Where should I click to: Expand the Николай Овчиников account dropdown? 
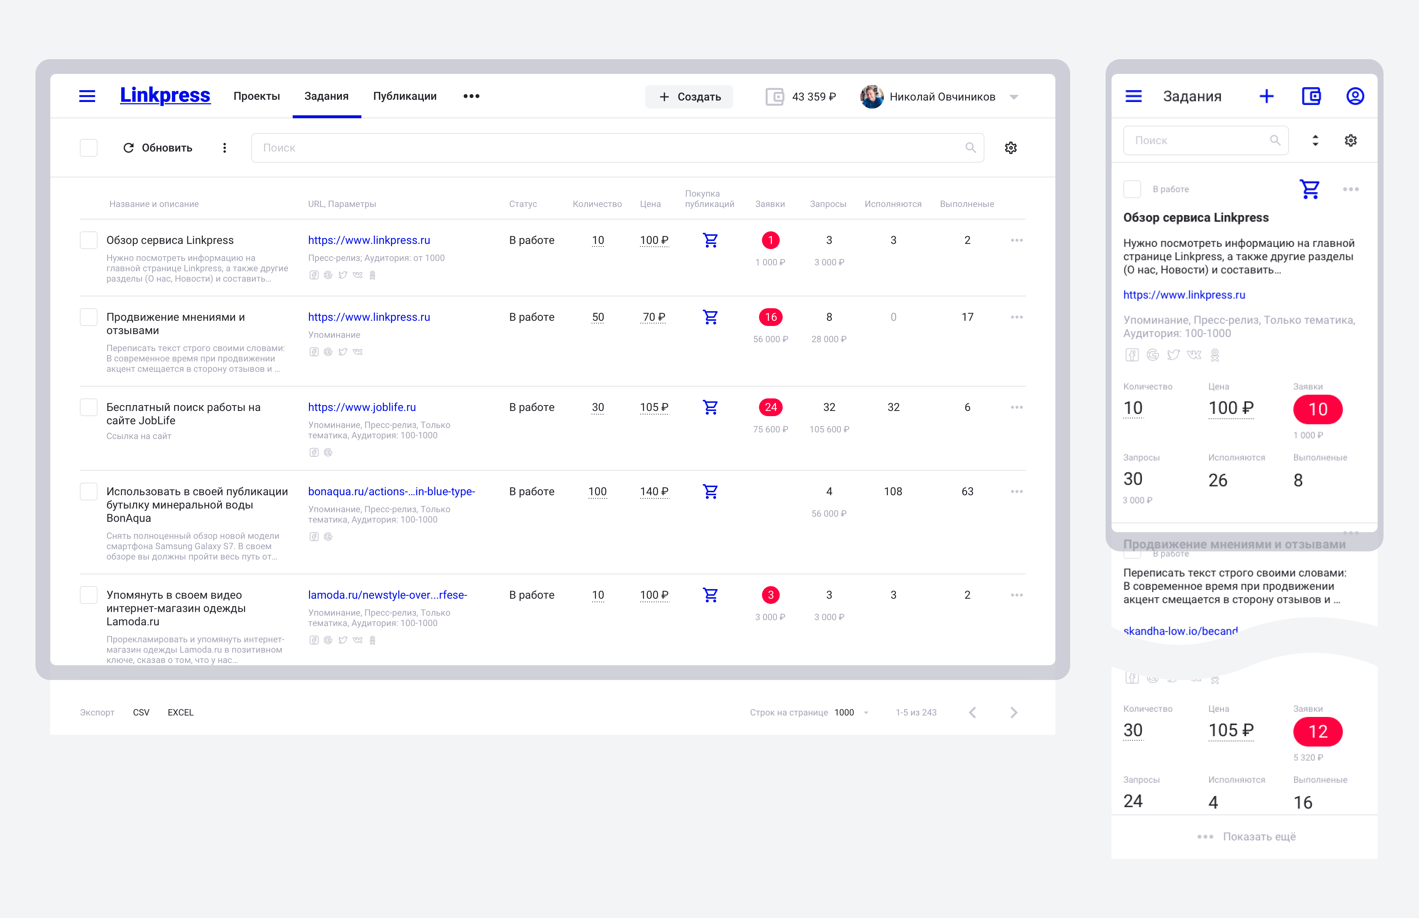(1014, 97)
